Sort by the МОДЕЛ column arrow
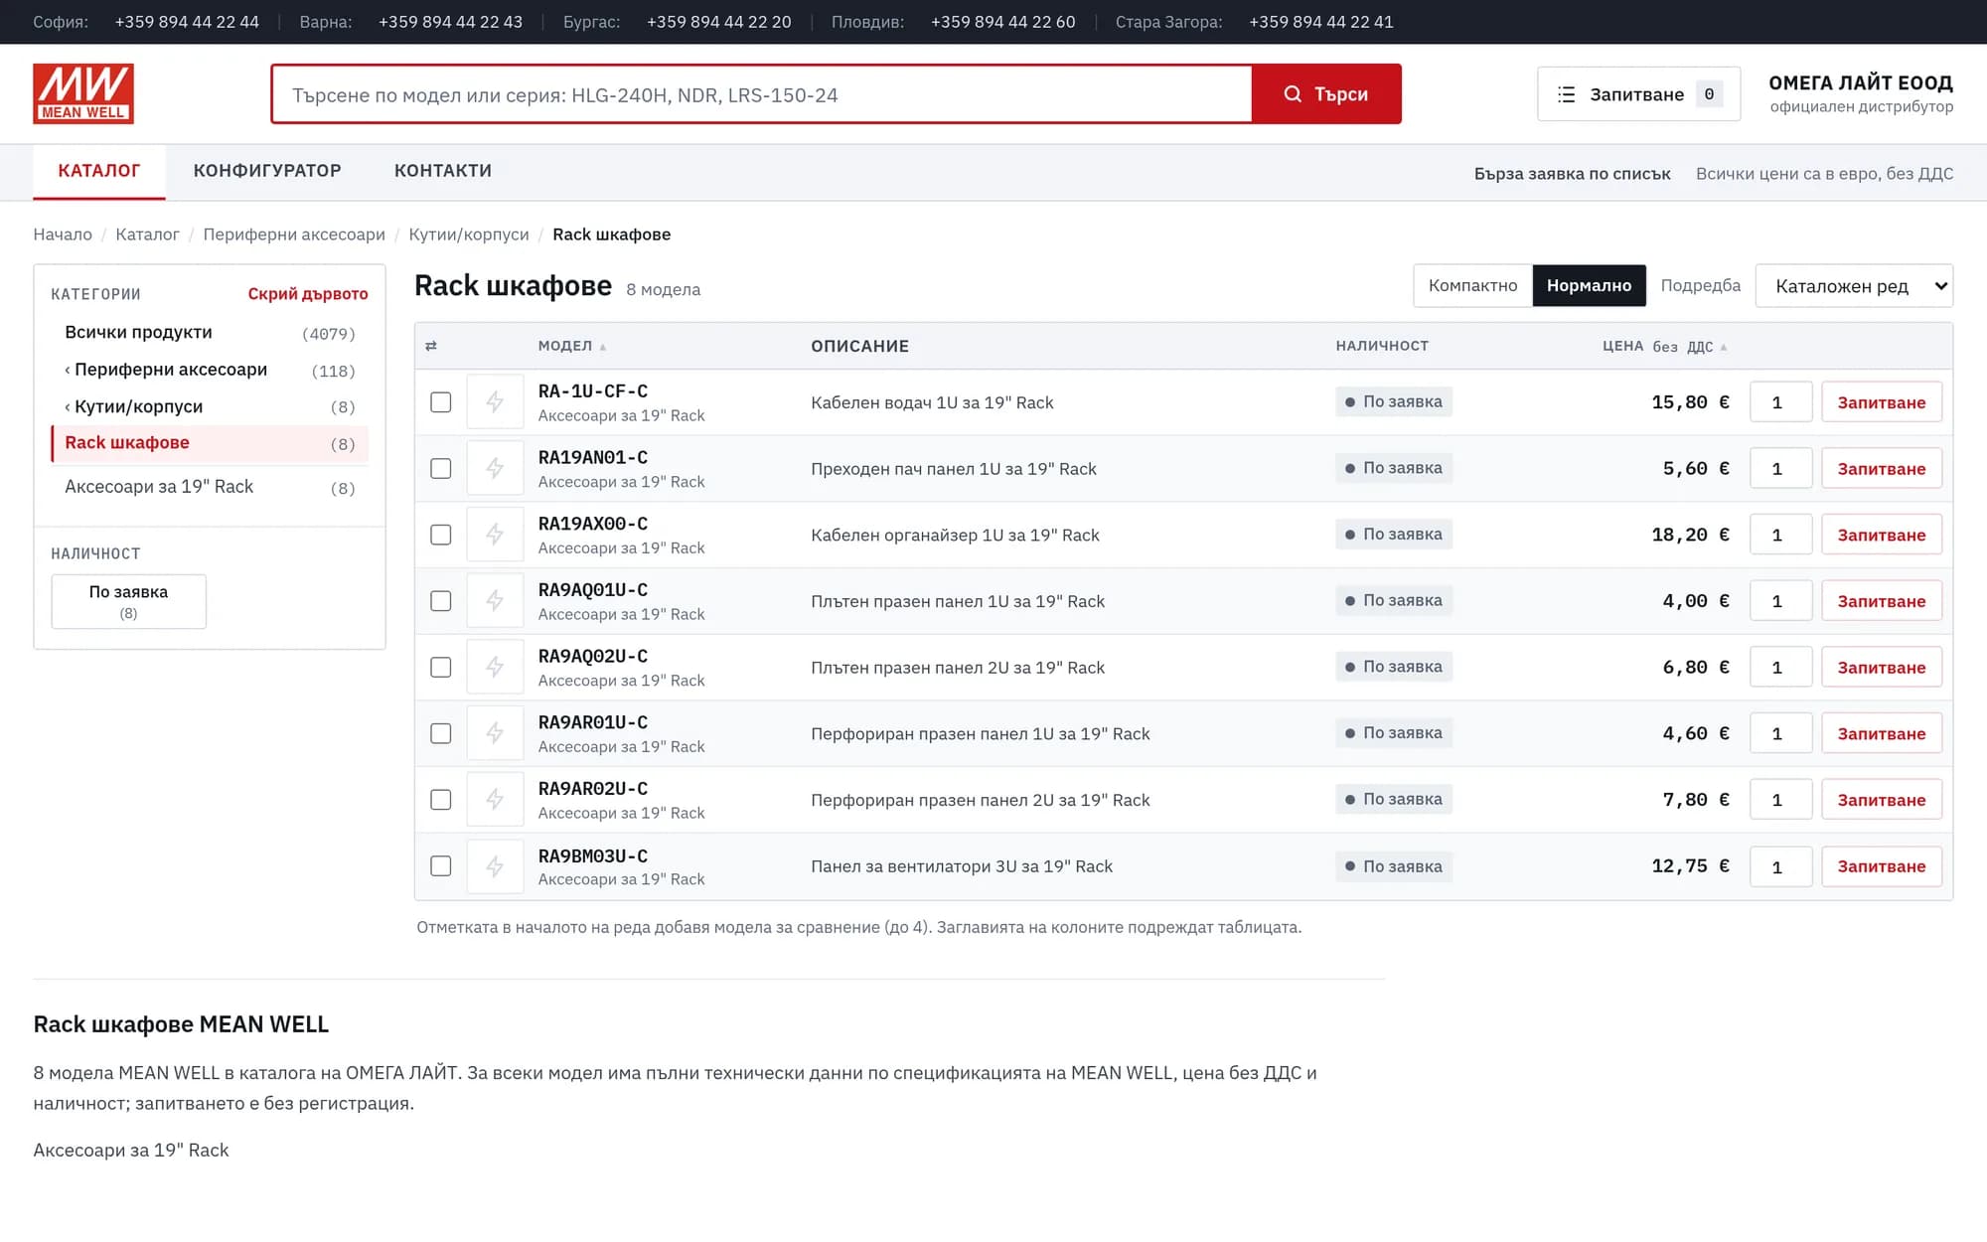This screenshot has height=1242, width=1987. (603, 347)
